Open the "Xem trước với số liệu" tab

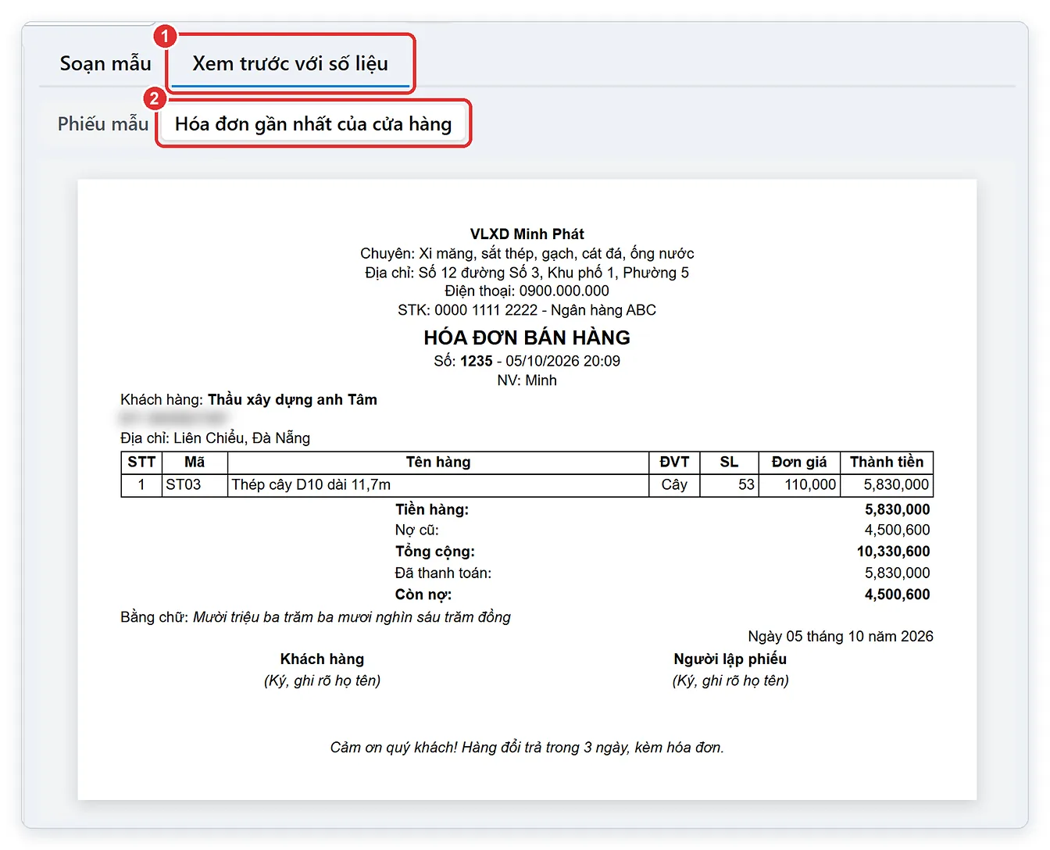[291, 63]
